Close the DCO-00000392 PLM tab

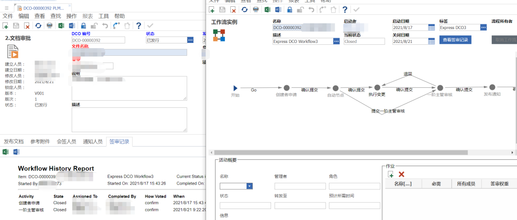[69, 6]
